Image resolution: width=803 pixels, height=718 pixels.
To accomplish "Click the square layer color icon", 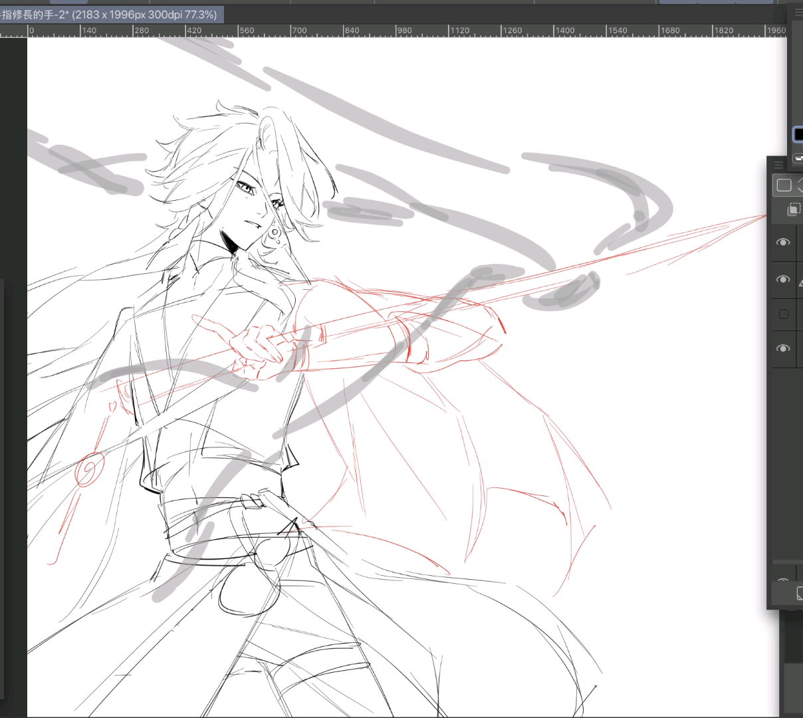I will click(784, 185).
